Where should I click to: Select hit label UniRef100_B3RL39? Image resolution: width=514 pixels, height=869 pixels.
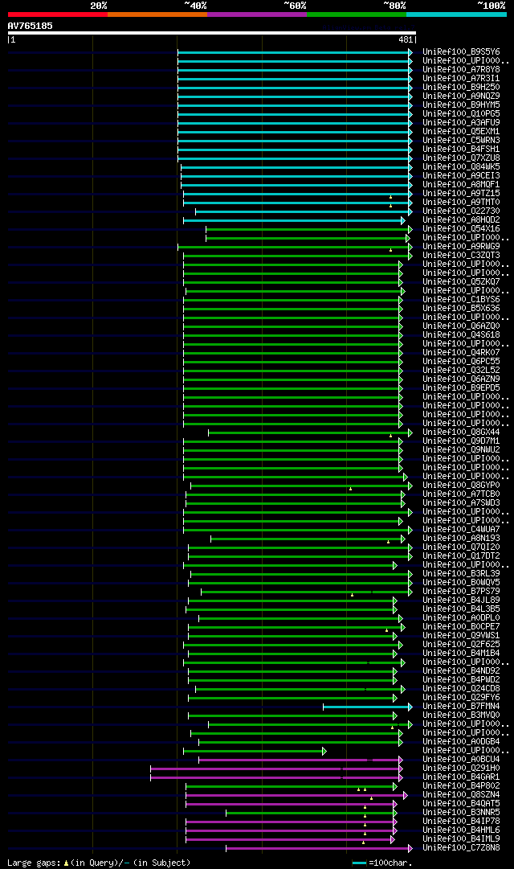pyautogui.click(x=461, y=574)
